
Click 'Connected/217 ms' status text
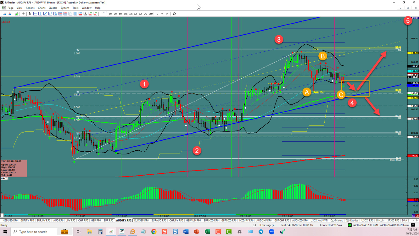coord(331,225)
